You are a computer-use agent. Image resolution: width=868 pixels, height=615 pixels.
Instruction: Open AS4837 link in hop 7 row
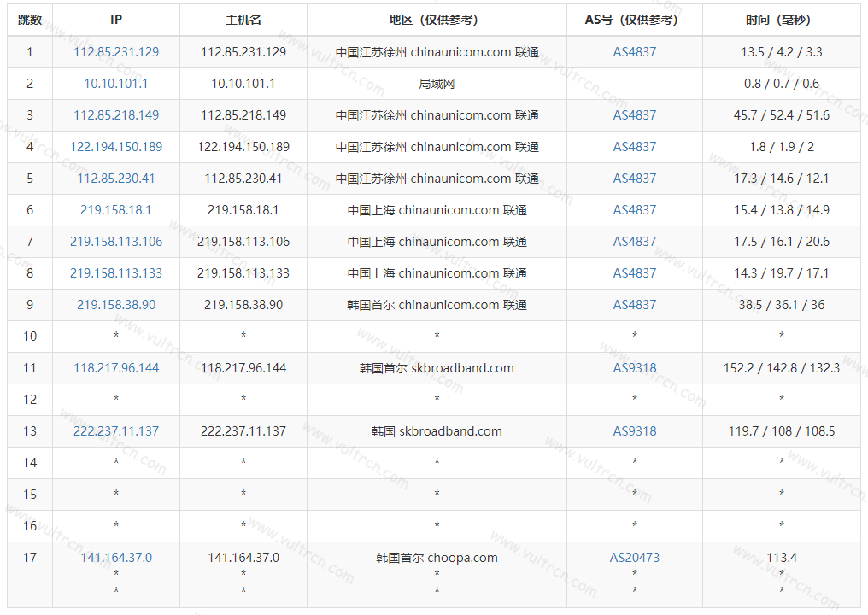tap(635, 242)
